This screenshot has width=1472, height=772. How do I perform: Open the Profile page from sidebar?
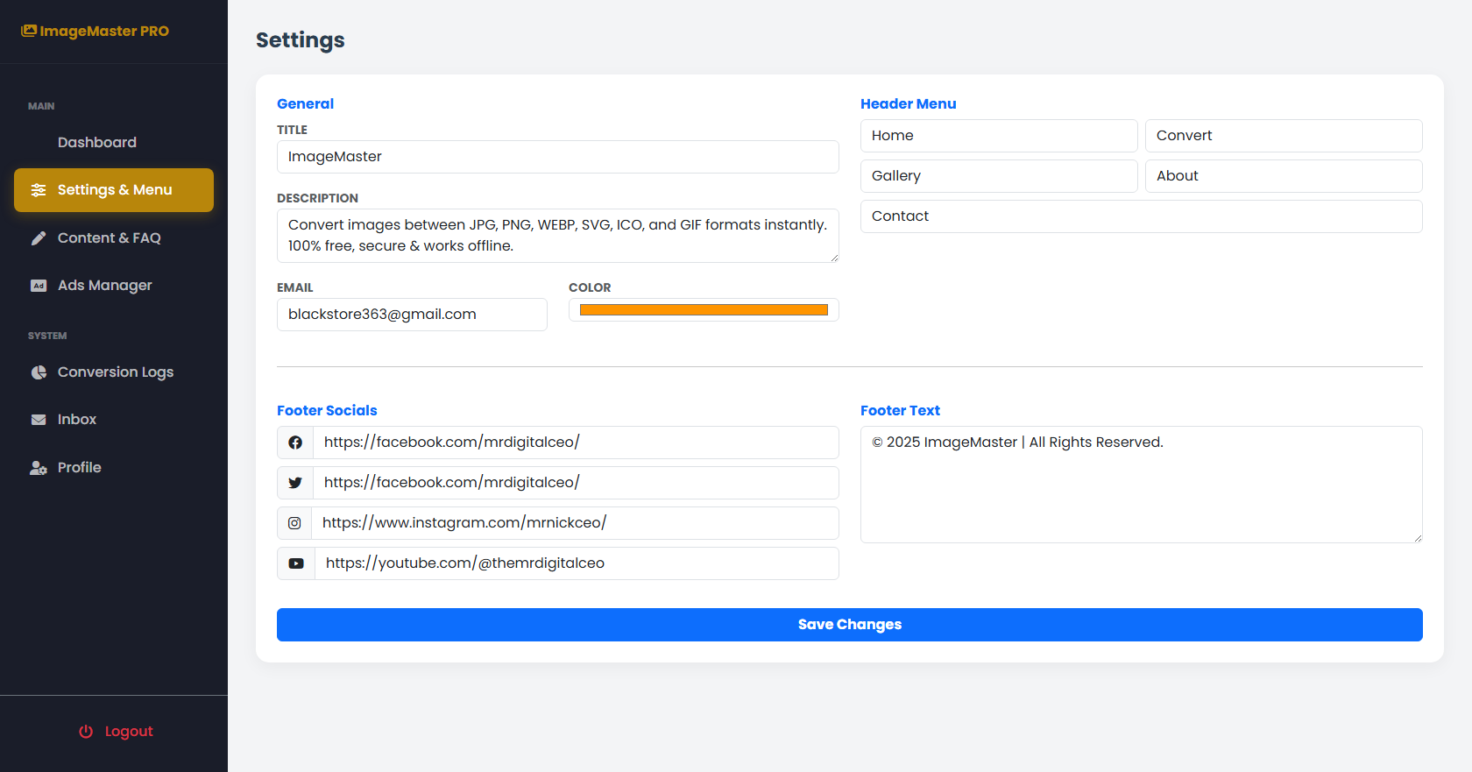pyautogui.click(x=79, y=468)
